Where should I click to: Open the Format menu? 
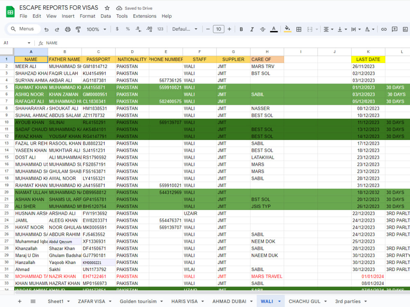tap(87, 16)
